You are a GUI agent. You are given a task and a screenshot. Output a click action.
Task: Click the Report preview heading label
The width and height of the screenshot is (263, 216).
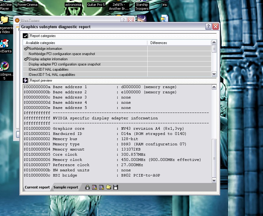[41, 80]
